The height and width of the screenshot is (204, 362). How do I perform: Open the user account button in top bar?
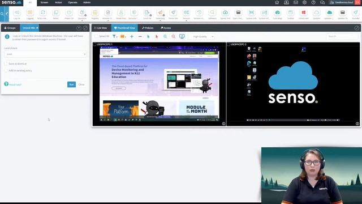[342, 2]
